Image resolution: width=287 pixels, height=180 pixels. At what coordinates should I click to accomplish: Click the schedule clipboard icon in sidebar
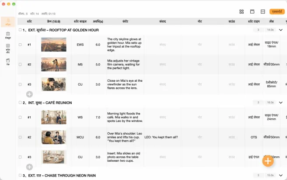(8, 35)
